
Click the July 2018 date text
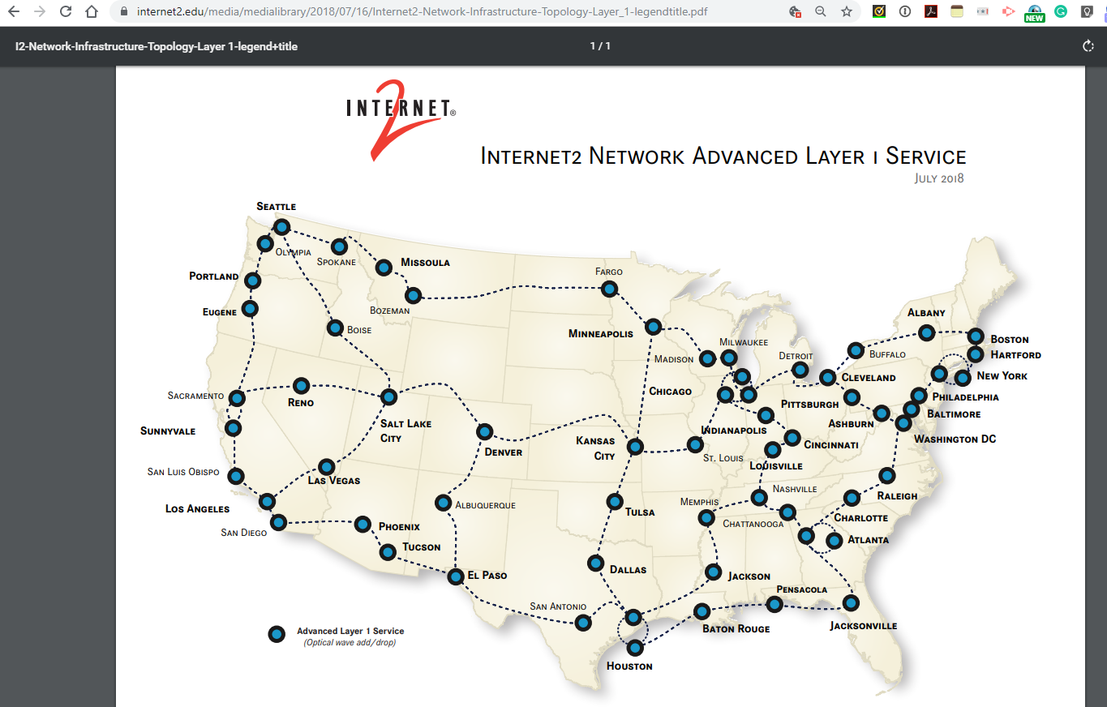click(939, 178)
